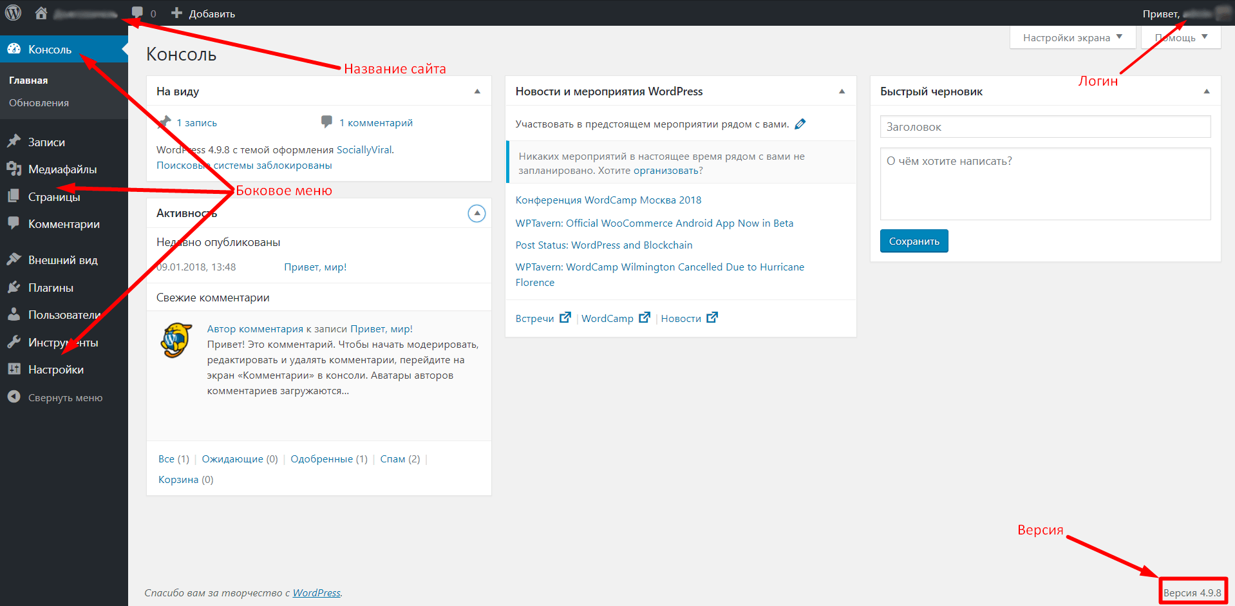Click external link icon next to Встречи

(x=565, y=317)
